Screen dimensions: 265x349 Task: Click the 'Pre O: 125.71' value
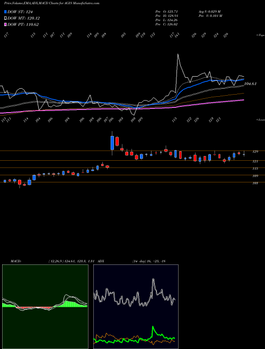(166, 11)
